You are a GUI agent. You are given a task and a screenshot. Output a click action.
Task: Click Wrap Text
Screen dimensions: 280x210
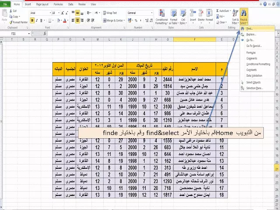[110, 13]
